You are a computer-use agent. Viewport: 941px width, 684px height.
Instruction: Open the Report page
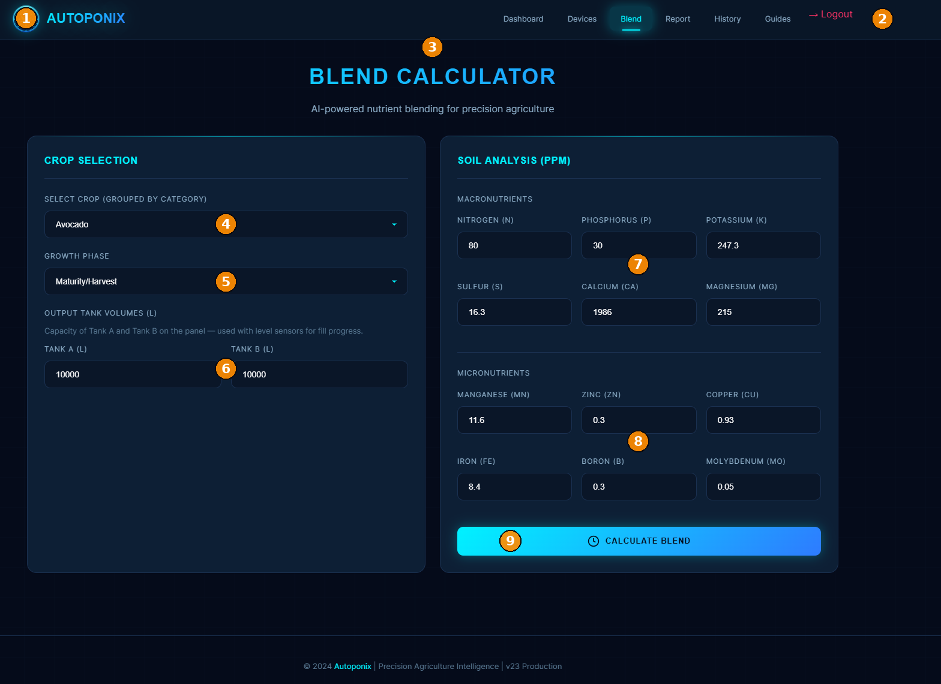tap(678, 19)
